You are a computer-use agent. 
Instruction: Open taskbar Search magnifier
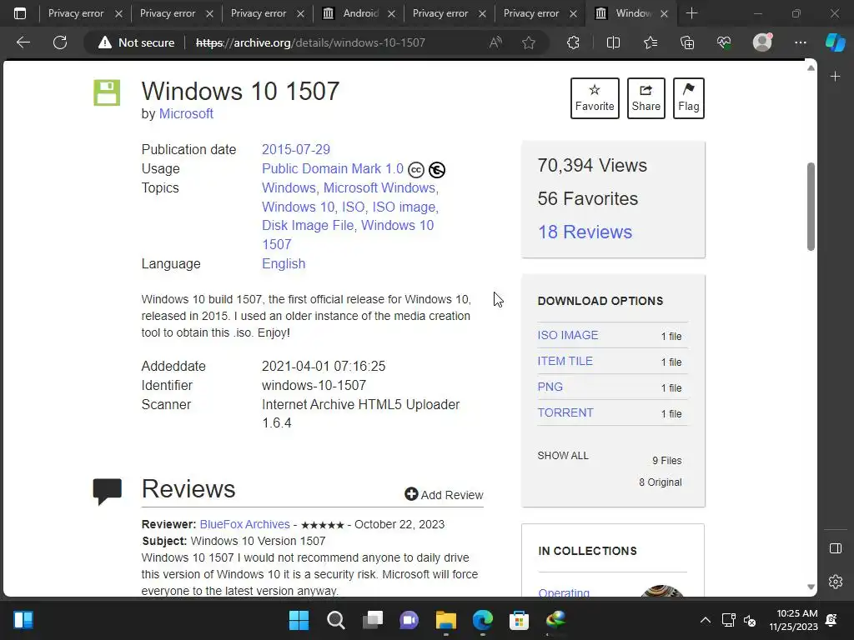(335, 620)
